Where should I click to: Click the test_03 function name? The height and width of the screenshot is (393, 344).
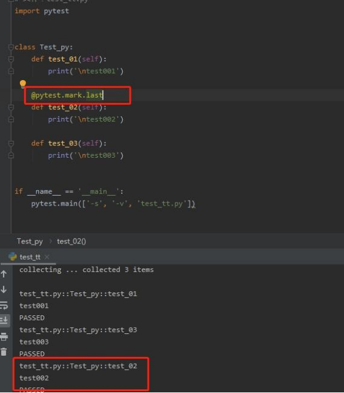[x=63, y=143]
